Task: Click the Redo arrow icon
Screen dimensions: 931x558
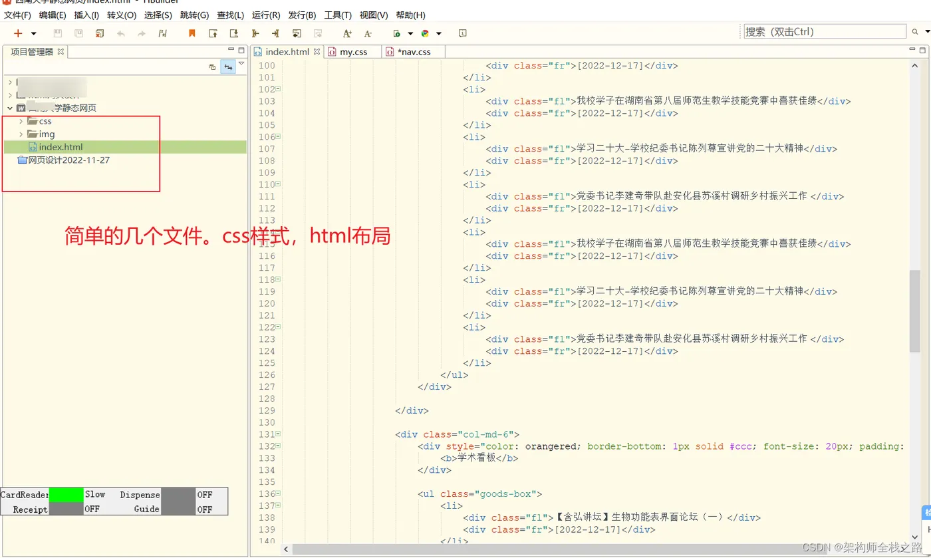Action: click(142, 33)
